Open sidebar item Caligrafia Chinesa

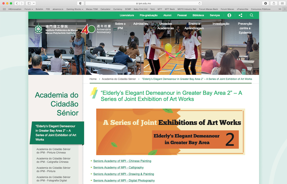click(x=53, y=160)
